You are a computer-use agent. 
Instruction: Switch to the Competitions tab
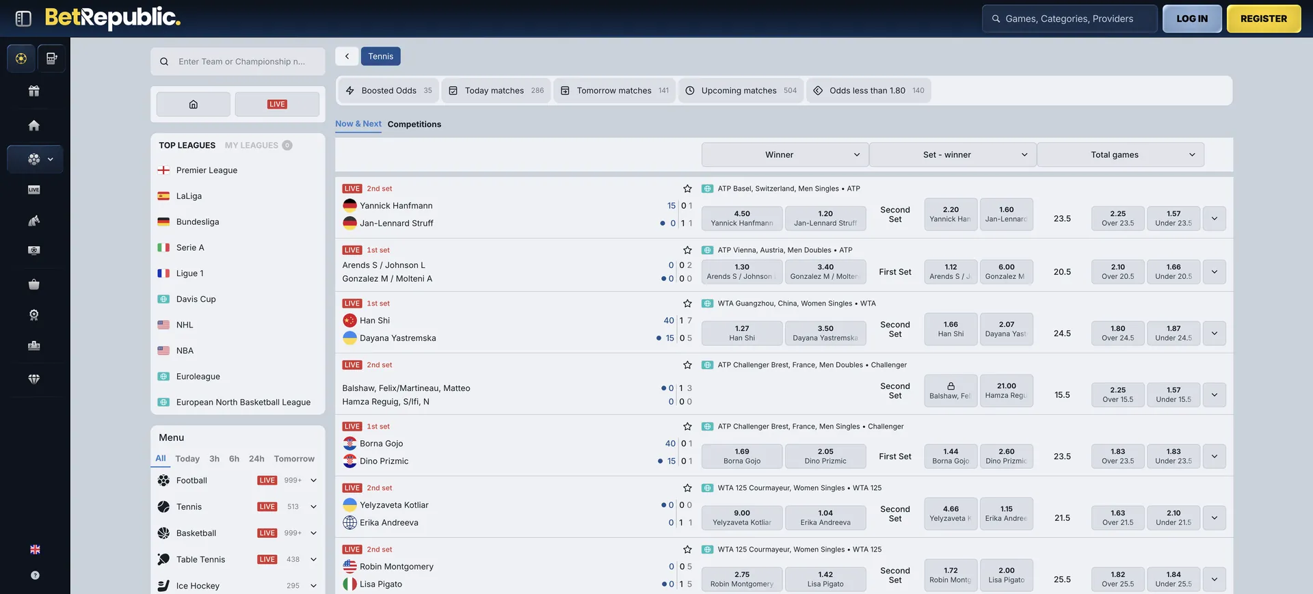point(414,124)
